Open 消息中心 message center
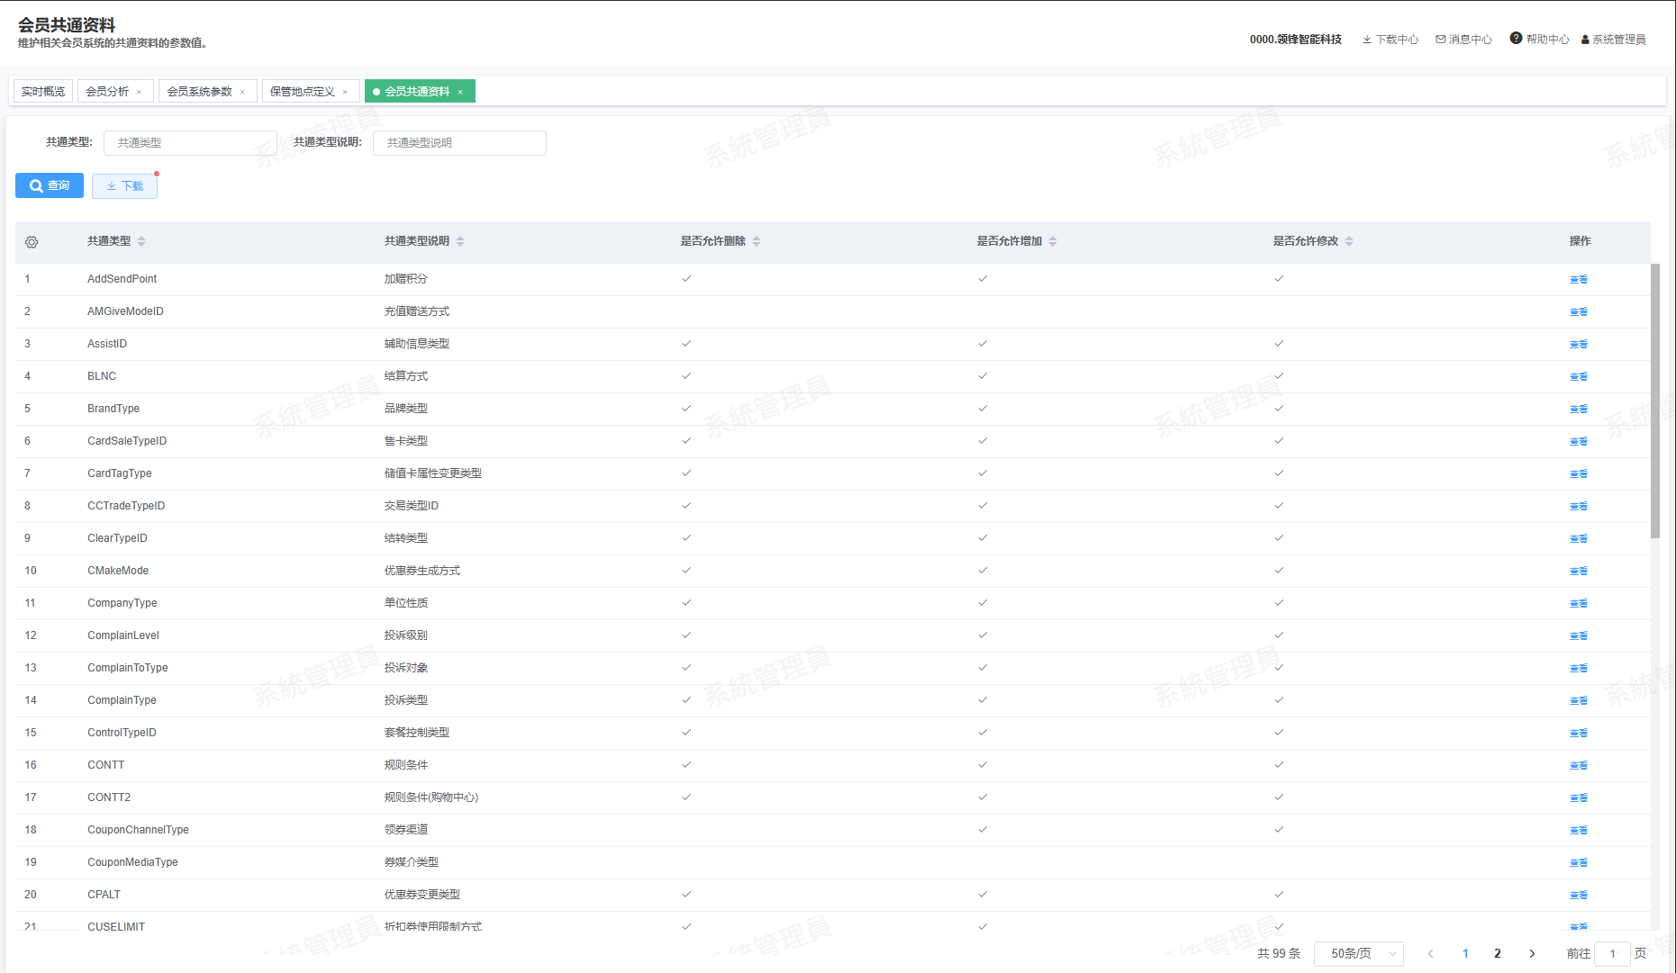This screenshot has width=1676, height=973. point(1464,40)
